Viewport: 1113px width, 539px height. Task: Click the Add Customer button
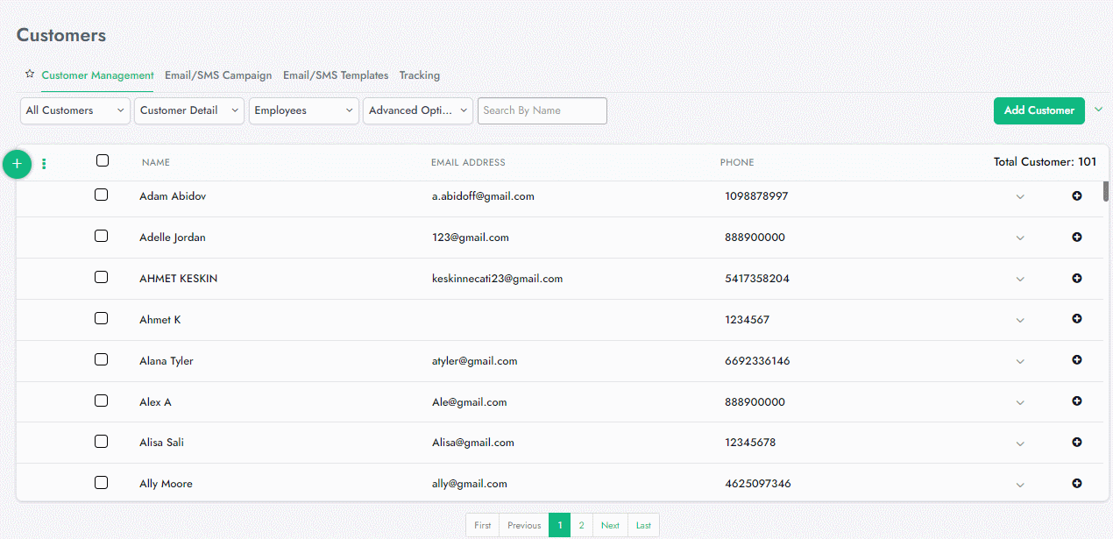pos(1039,110)
